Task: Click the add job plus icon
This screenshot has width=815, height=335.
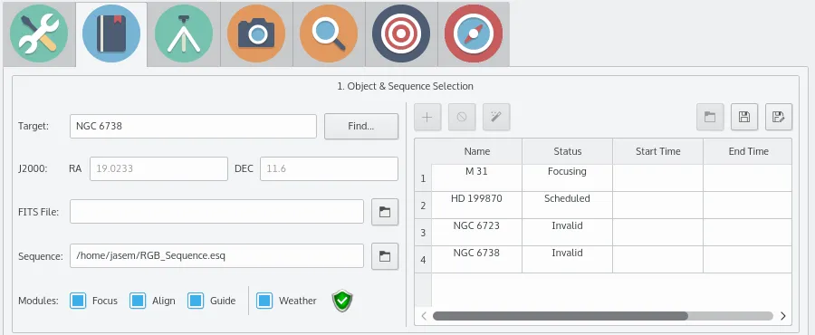Action: click(427, 117)
